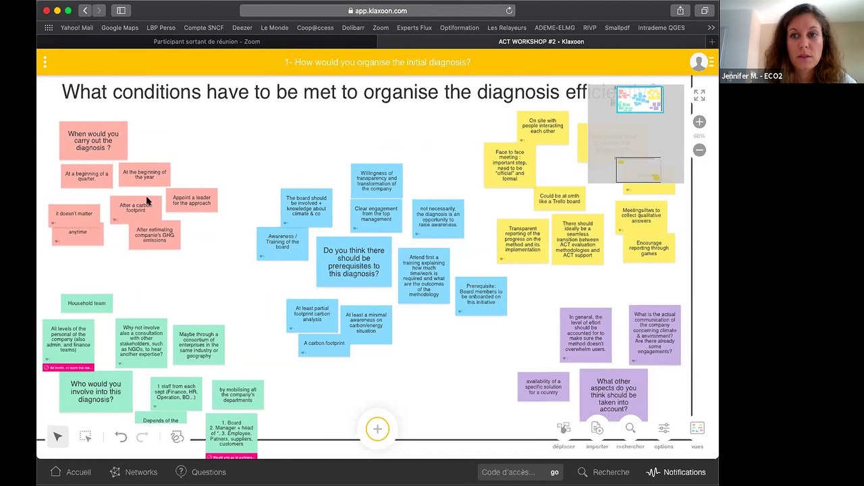Select the "Could be at smth like a Trello board" note

[560, 198]
